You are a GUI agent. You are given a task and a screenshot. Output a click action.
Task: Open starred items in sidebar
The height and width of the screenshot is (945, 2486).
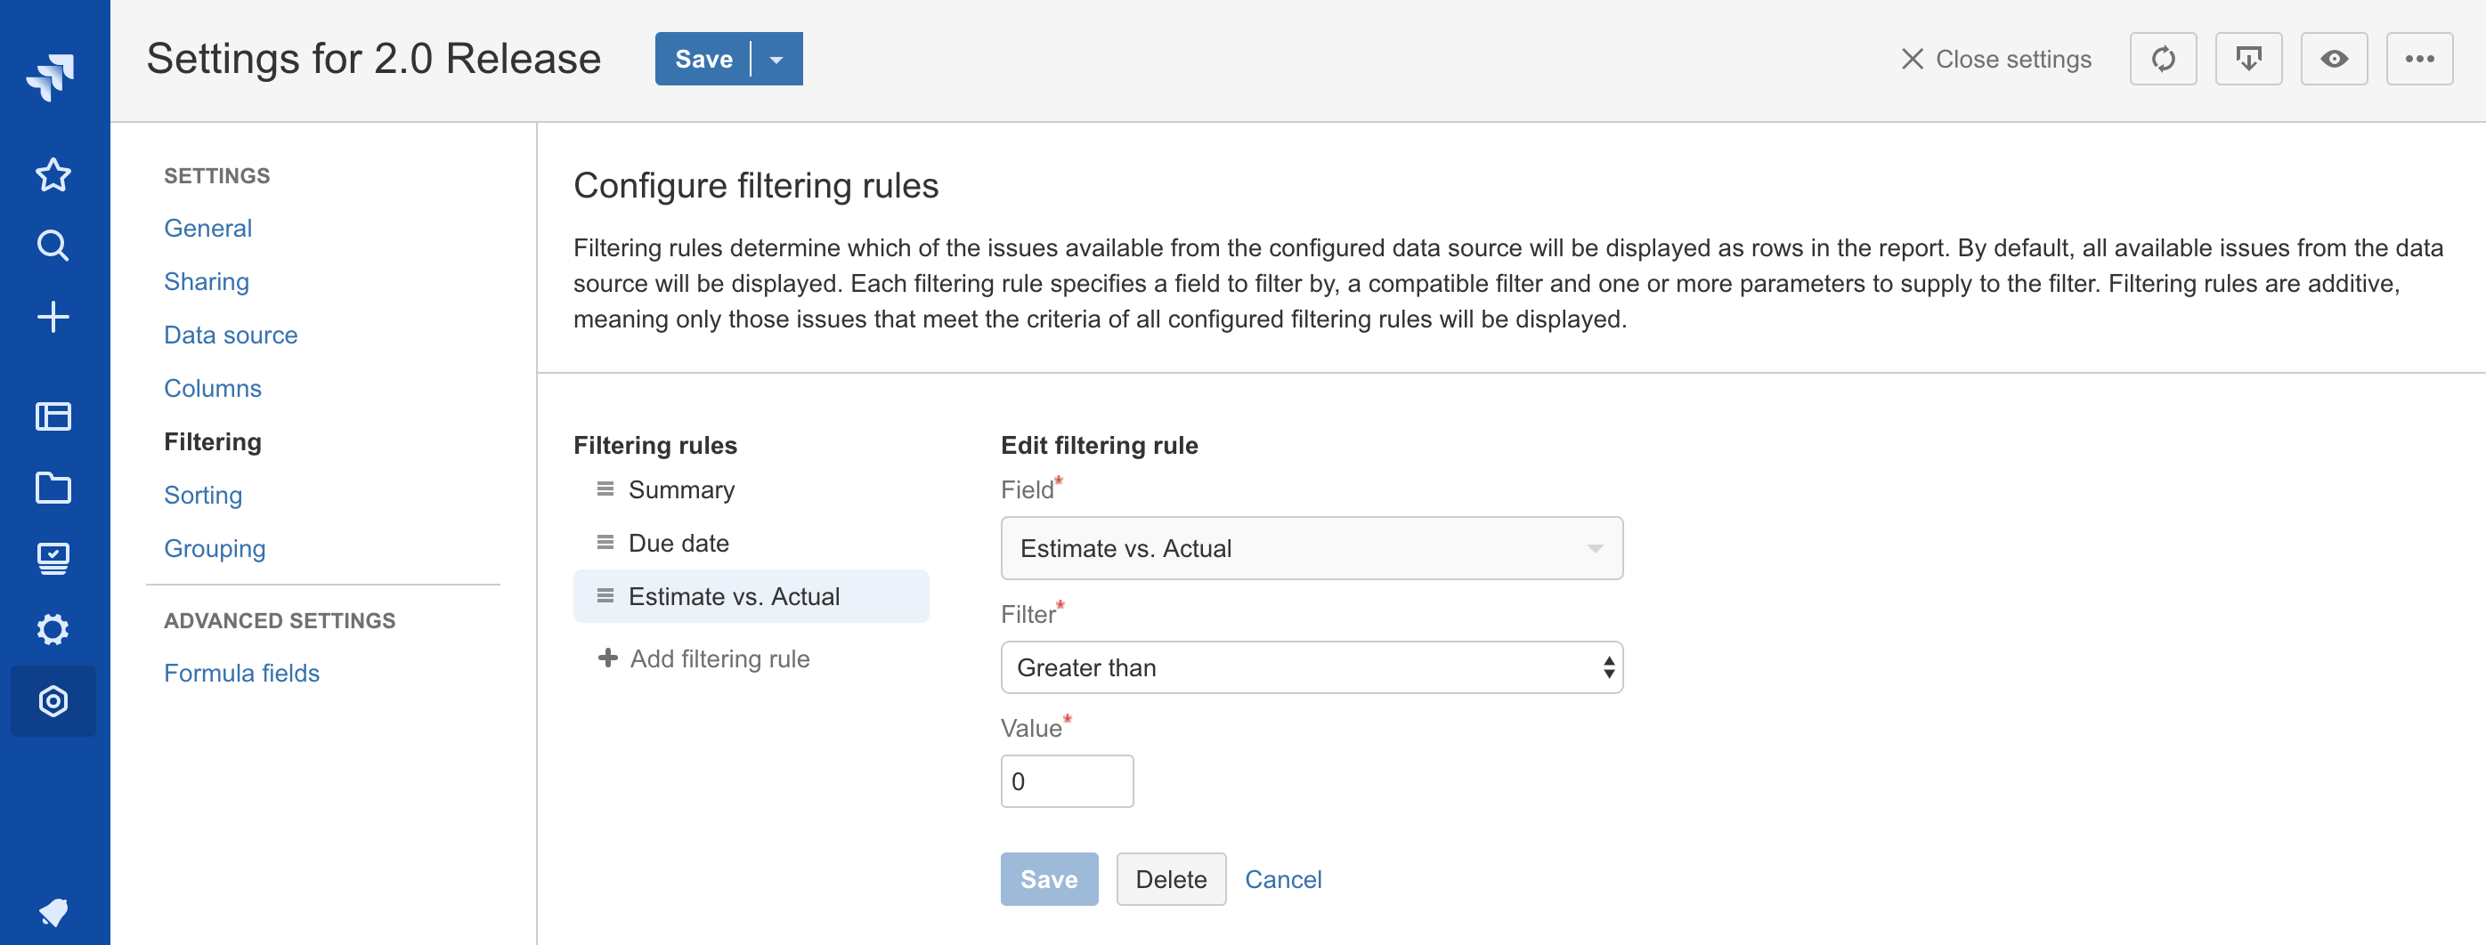click(53, 174)
